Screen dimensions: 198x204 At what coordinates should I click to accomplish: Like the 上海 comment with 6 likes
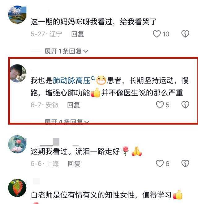(x=160, y=164)
